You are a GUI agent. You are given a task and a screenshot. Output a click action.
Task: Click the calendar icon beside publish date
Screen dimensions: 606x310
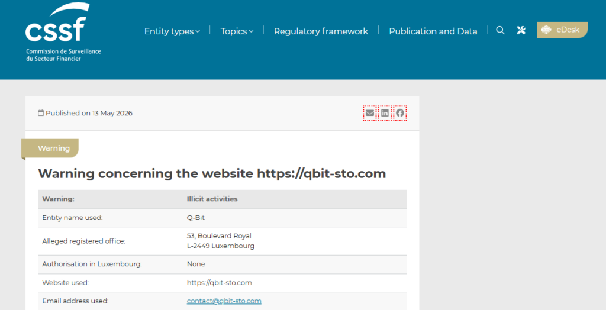coord(41,113)
